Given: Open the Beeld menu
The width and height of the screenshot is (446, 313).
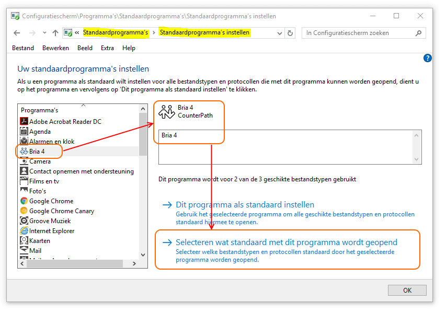Looking at the screenshot, I should coord(85,48).
